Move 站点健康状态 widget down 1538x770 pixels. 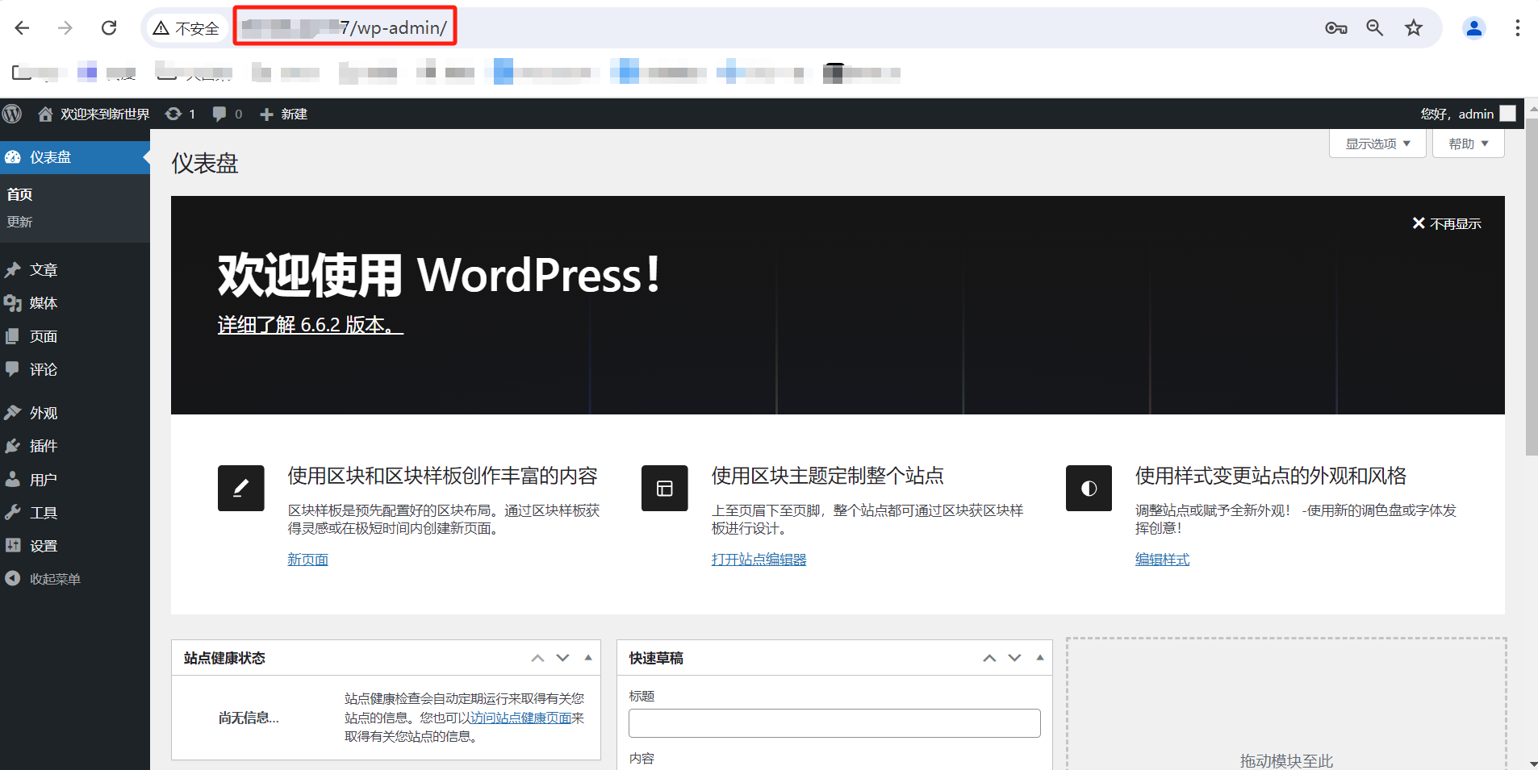point(563,658)
